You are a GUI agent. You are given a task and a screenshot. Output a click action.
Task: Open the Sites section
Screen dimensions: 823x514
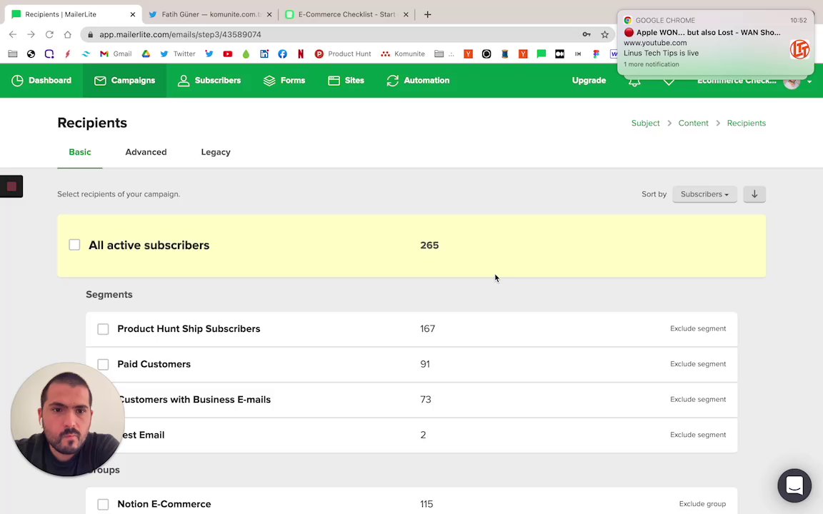[346, 81]
